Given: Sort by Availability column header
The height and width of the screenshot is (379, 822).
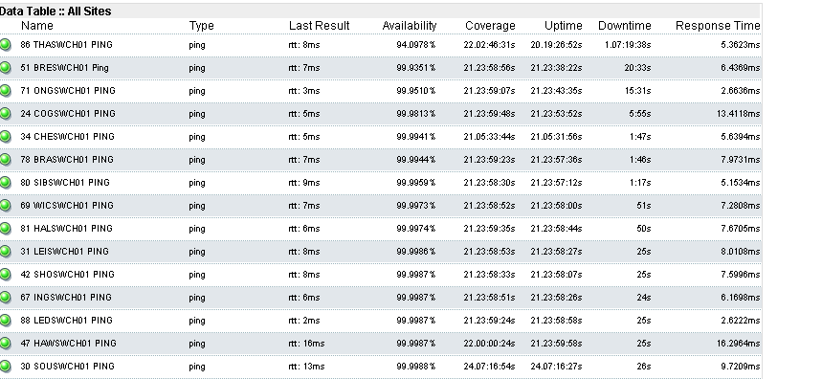Looking at the screenshot, I should pyautogui.click(x=410, y=26).
